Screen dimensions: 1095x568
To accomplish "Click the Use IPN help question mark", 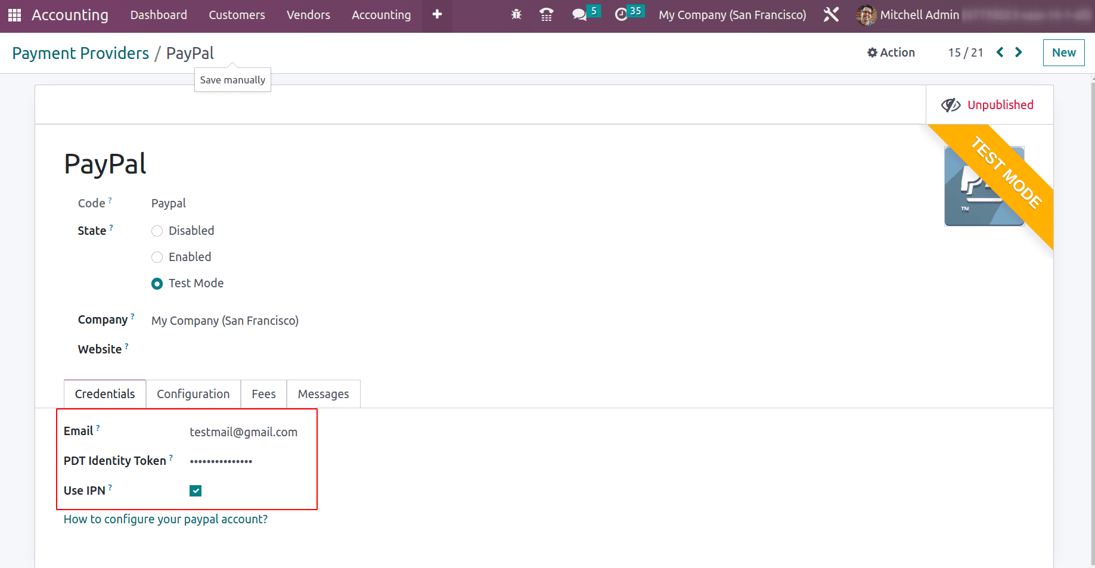I will (110, 488).
